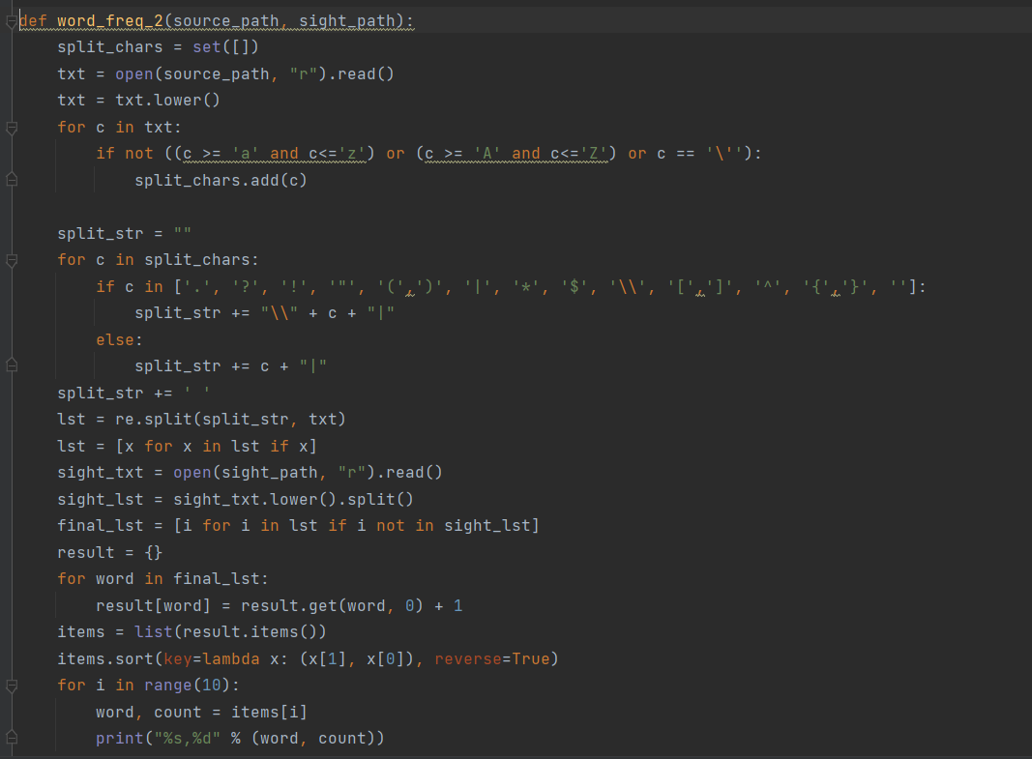Image resolution: width=1032 pixels, height=759 pixels.
Task: Click the txt.lower() call
Action: pos(168,100)
